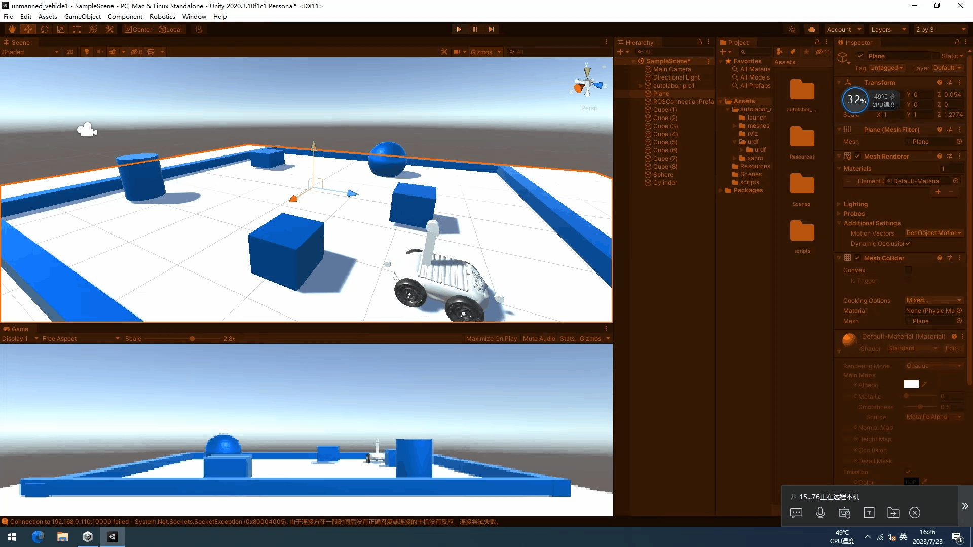The image size is (973, 547).
Task: Open the Robotics menu
Action: (162, 16)
